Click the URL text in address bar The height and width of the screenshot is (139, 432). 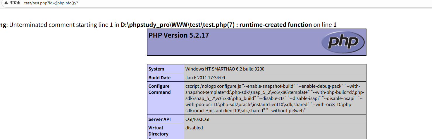click(51, 3)
